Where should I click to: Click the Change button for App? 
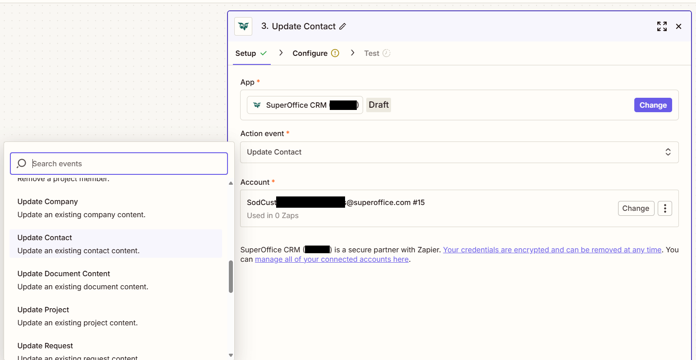pyautogui.click(x=653, y=105)
